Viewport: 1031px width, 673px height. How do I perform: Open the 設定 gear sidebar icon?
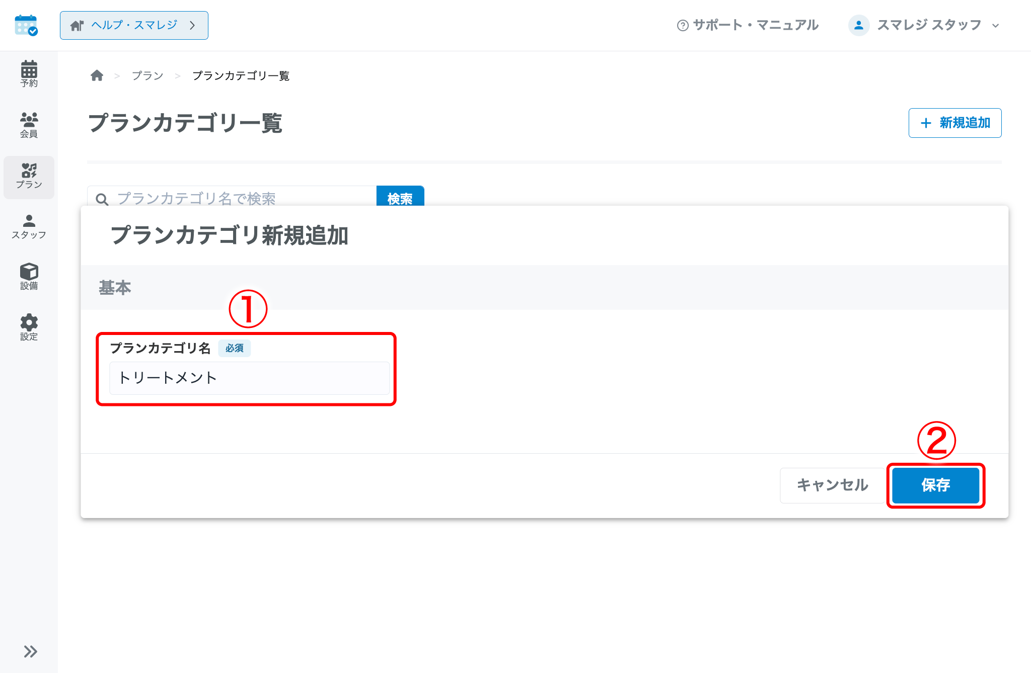tap(29, 327)
